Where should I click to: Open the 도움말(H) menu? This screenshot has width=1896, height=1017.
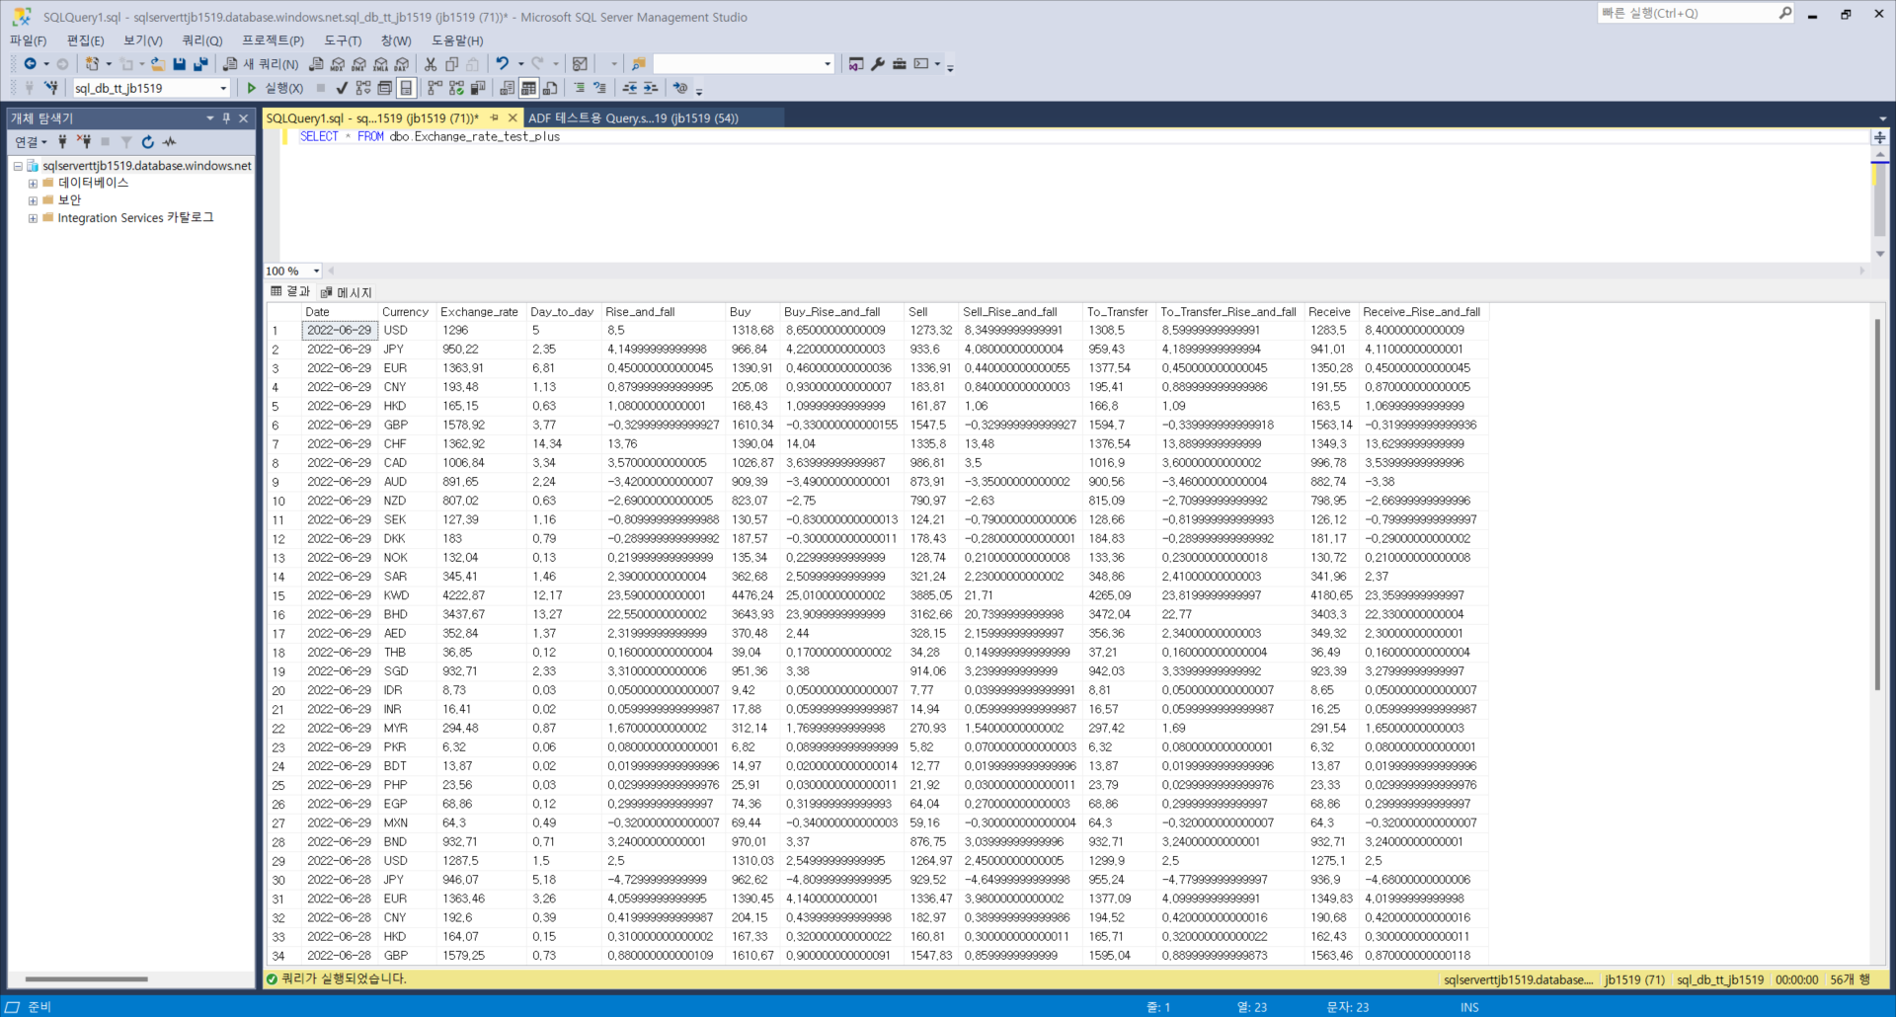coord(457,40)
